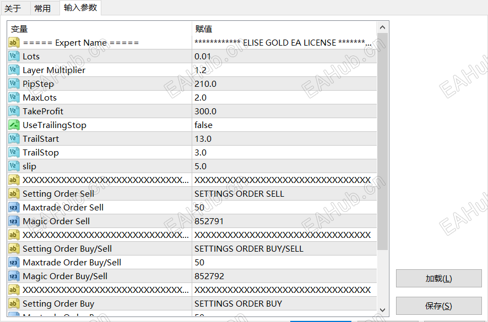This screenshot has width=488, height=322.
Task: Click the icon next to TakeProfit
Action: 14,111
